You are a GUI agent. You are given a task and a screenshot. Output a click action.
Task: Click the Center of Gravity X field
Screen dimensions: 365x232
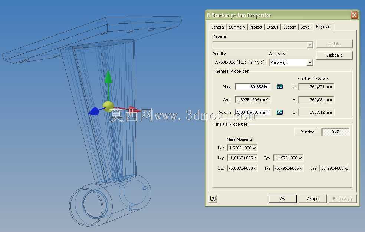[x=316, y=87]
